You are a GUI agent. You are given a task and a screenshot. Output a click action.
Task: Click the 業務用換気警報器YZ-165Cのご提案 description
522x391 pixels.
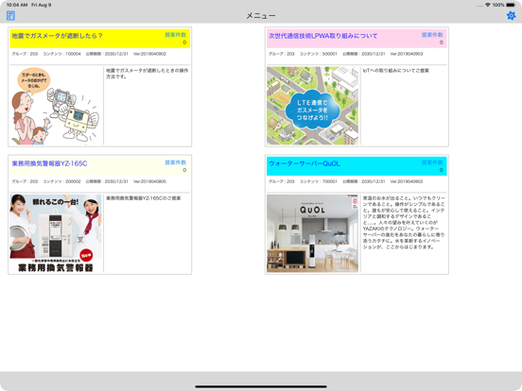[x=144, y=198]
